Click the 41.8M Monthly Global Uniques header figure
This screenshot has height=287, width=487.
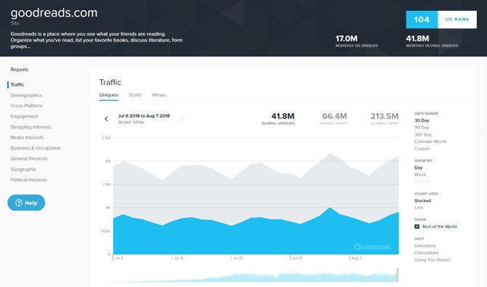click(417, 39)
